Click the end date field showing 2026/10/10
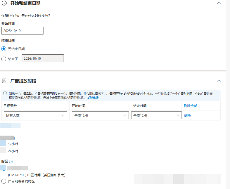 tap(43, 58)
